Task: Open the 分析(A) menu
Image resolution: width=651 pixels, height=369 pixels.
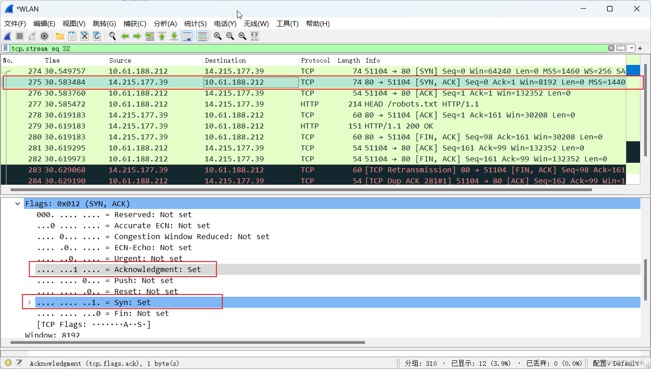Action: 165,24
